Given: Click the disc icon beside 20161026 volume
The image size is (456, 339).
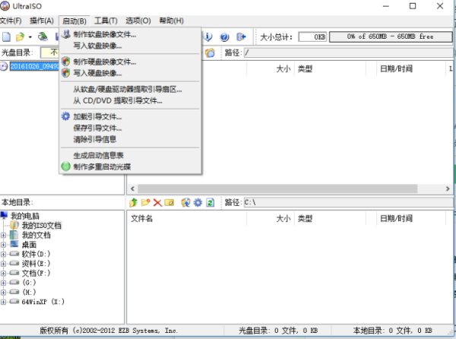Looking at the screenshot, I should tap(4, 67).
